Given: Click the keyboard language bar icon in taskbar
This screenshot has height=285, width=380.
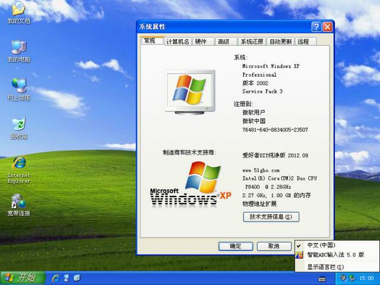Looking at the screenshot, I should (x=322, y=279).
